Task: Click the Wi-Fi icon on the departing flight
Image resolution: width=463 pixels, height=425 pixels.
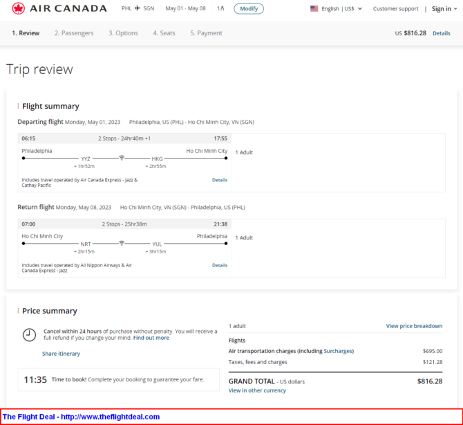Action: [x=122, y=158]
